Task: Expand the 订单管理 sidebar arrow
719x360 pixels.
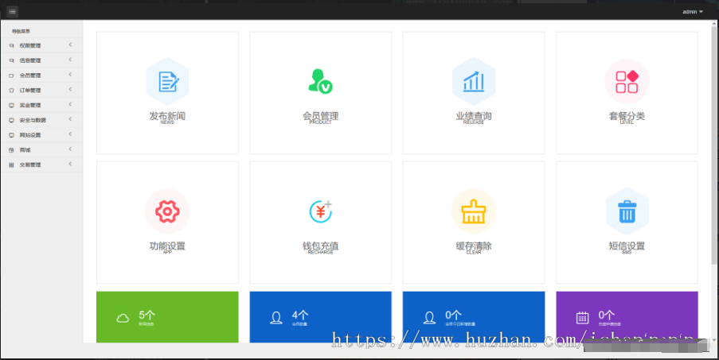Action: [70, 90]
